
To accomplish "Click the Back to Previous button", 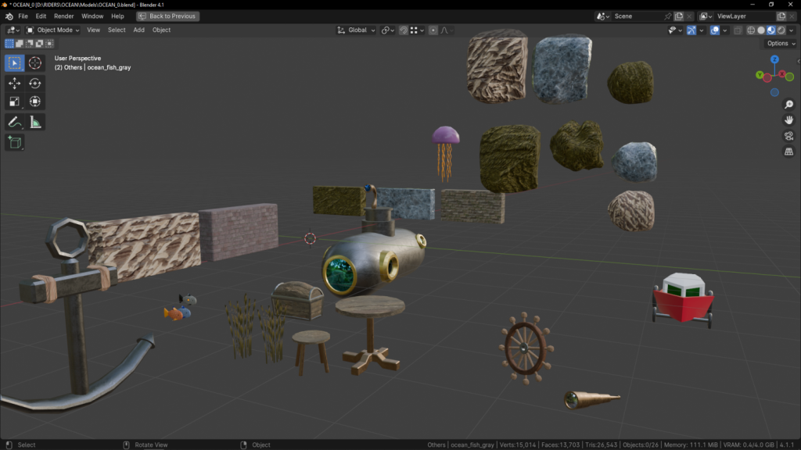I will [168, 16].
